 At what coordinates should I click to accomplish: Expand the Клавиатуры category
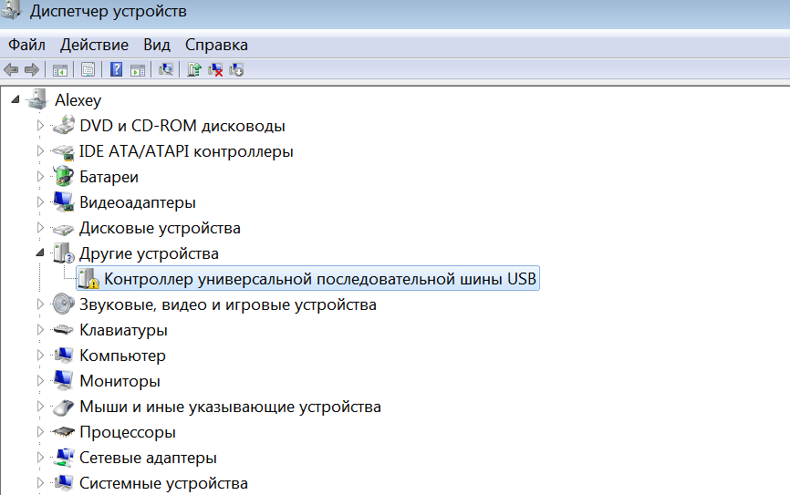coord(40,330)
